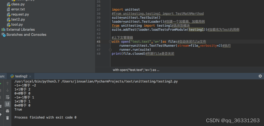
Task: Click the 'loader=unittest.TestLoader()' line
Action: [x=158, y=22]
